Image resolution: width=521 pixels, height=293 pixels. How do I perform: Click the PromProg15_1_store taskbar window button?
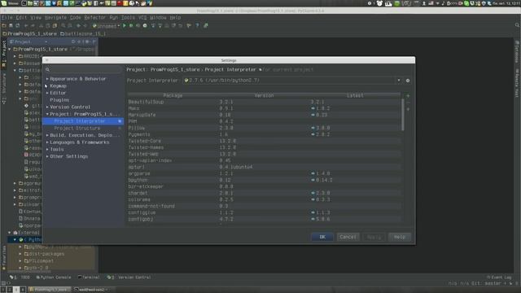50,290
